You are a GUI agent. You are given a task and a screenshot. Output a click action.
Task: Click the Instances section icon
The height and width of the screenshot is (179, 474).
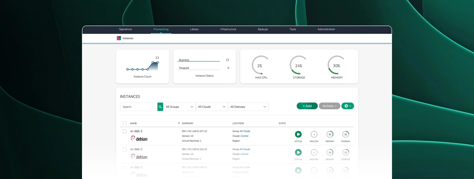[x=119, y=38]
